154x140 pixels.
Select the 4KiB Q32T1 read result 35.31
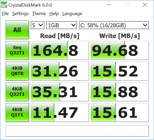pyautogui.click(x=60, y=92)
